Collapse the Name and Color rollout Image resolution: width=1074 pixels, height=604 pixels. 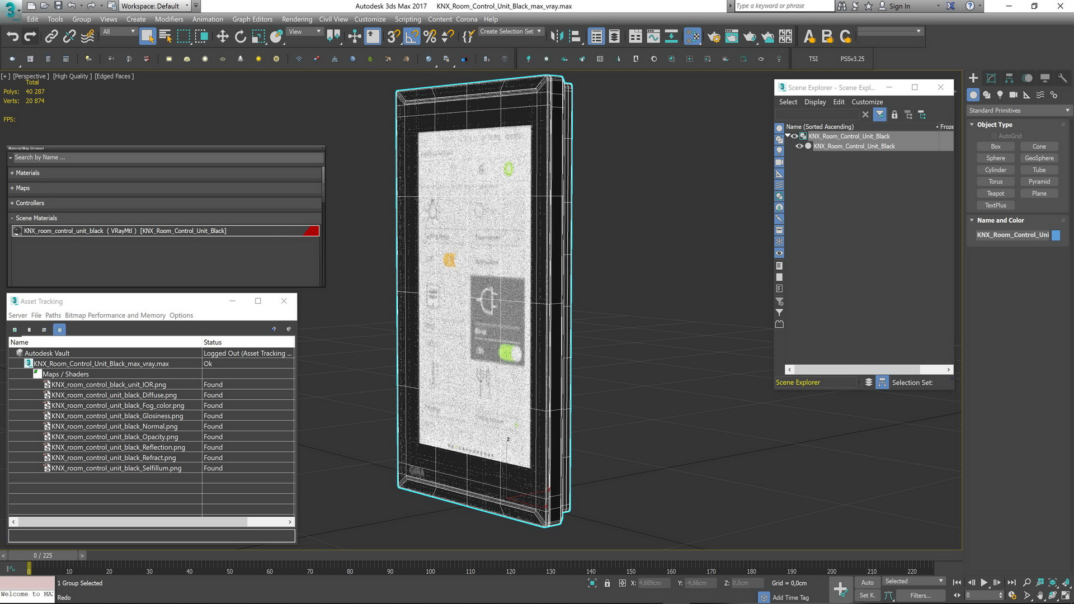pos(1000,220)
